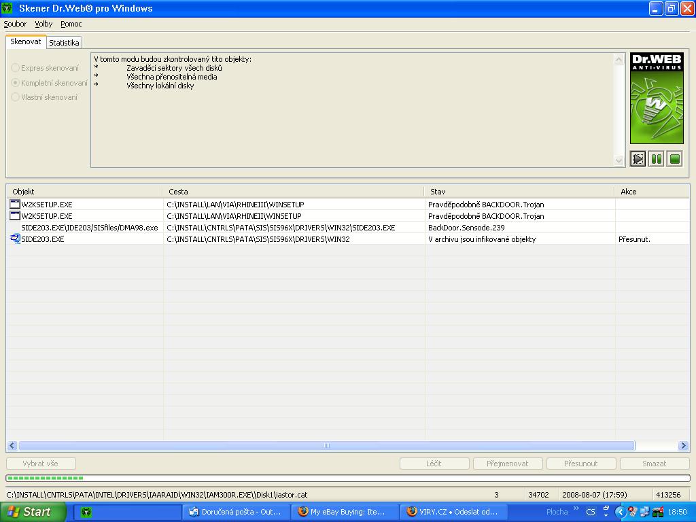Select the archive icon beside SIDE203.EXE
The height and width of the screenshot is (522, 696).
15,239
